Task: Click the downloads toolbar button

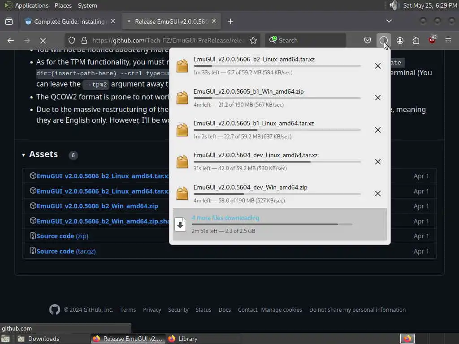Action: [383, 40]
